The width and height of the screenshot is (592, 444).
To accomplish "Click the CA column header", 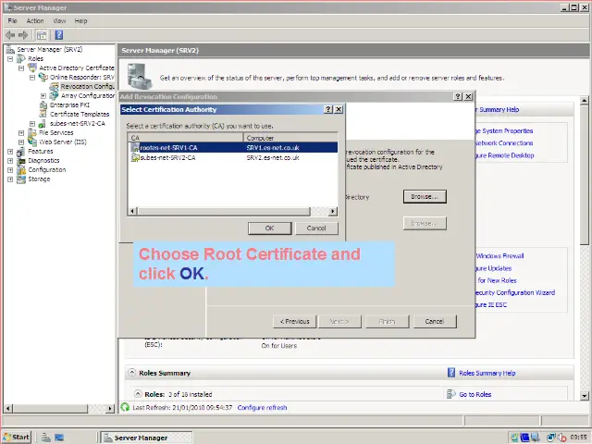I will click(186, 138).
